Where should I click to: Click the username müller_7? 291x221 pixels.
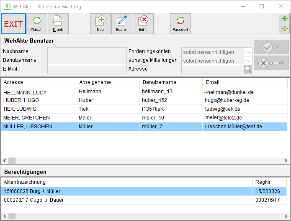point(152,127)
